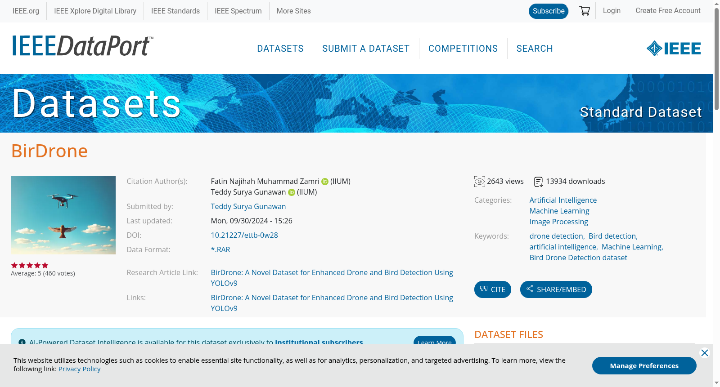Viewport: 720px width, 387px height.
Task: Select Bird detection keyword
Action: (x=612, y=236)
